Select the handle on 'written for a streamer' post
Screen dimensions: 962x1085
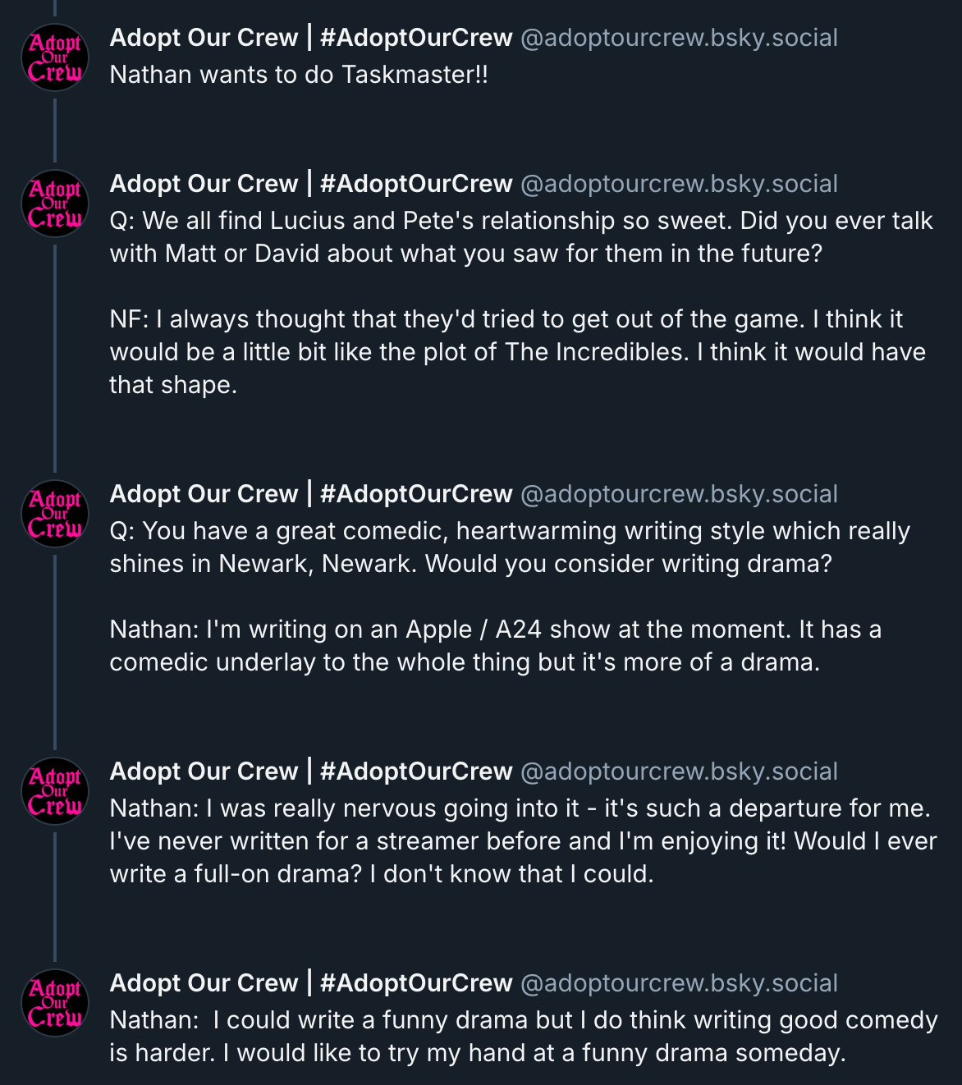[679, 771]
